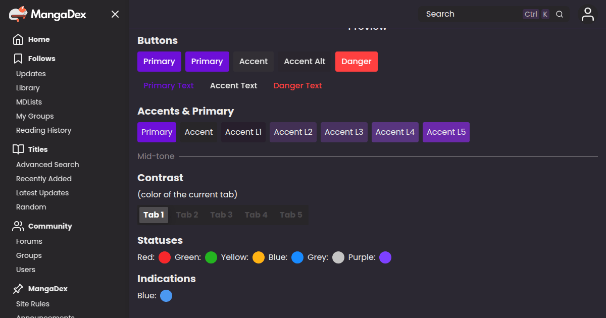Click the MangaDex pin icon

tap(18, 289)
